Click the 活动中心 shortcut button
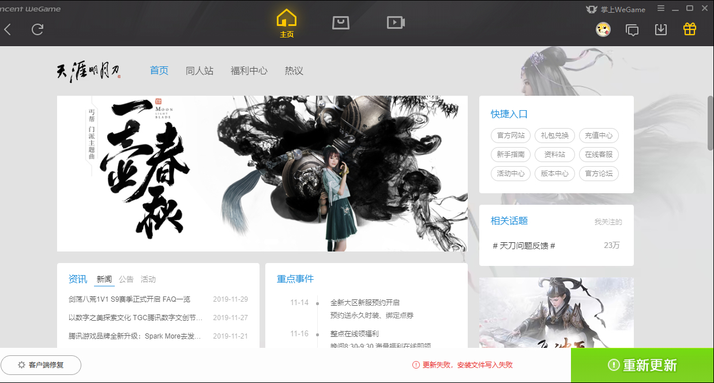Viewport: 714px width, 383px height. pyautogui.click(x=510, y=174)
